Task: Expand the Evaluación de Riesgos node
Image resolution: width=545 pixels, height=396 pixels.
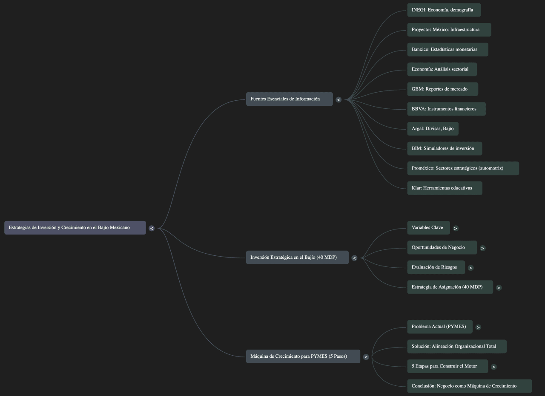Action: tap(470, 268)
